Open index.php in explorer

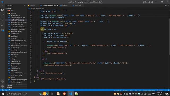click(14, 59)
